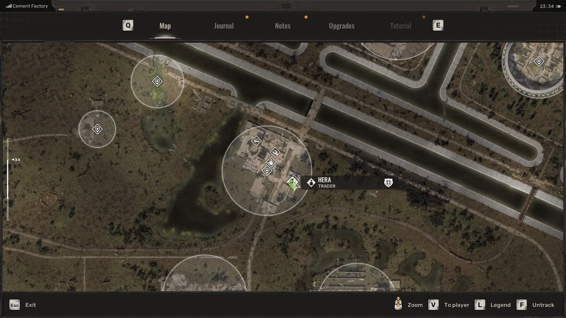566x318 pixels.
Task: Center the map on the player
Action: [x=456, y=305]
